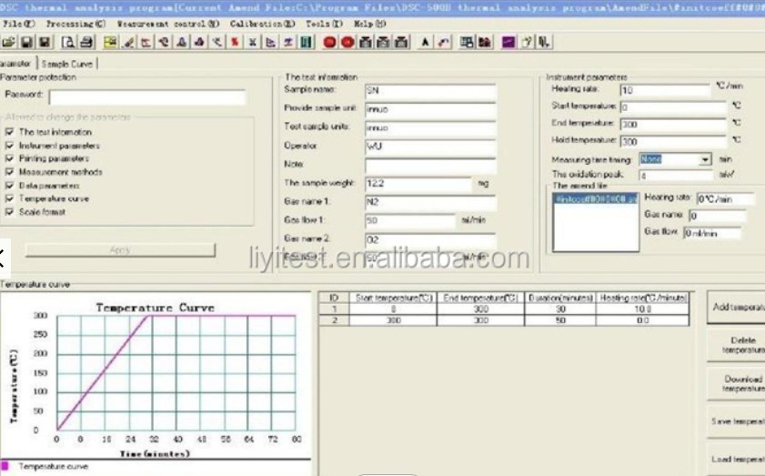This screenshot has height=476, width=765.
Task: Click the Open file folder icon
Action: click(9, 43)
